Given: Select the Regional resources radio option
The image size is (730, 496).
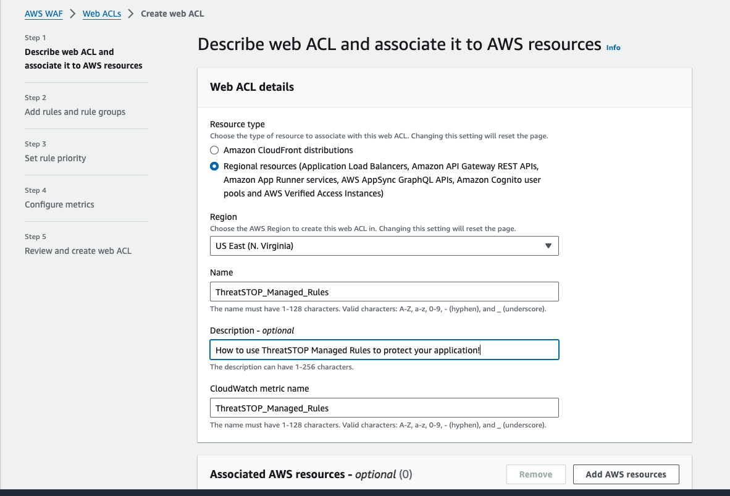Looking at the screenshot, I should tap(214, 166).
